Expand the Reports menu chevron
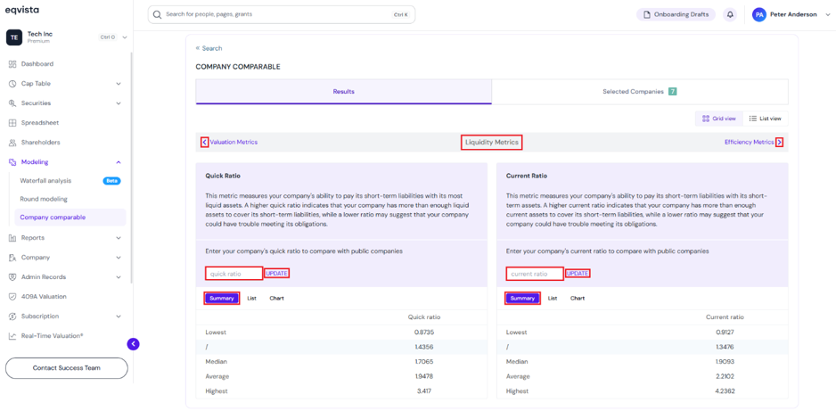 pos(119,238)
